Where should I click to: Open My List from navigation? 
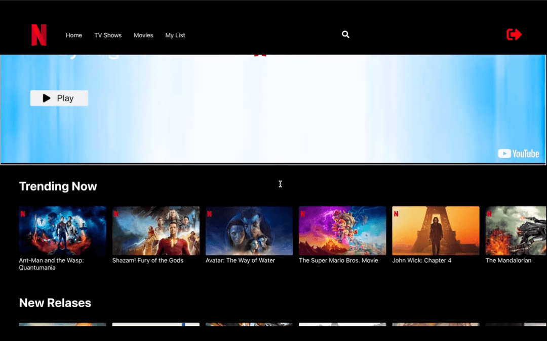coord(175,35)
